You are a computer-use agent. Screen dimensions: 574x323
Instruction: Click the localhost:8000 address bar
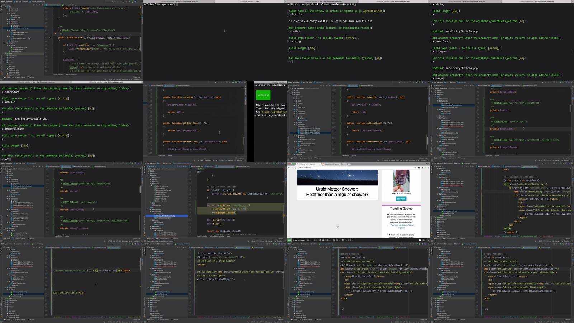click(x=355, y=168)
